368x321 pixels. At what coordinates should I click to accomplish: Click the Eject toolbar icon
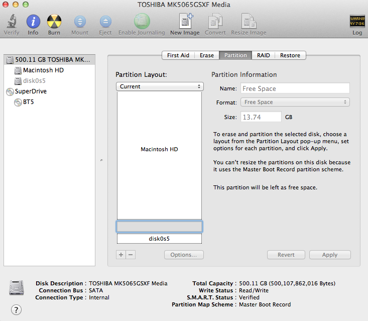click(x=105, y=22)
